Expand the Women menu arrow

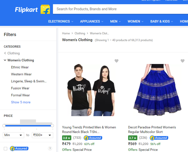pyautogui.click(x=142, y=22)
